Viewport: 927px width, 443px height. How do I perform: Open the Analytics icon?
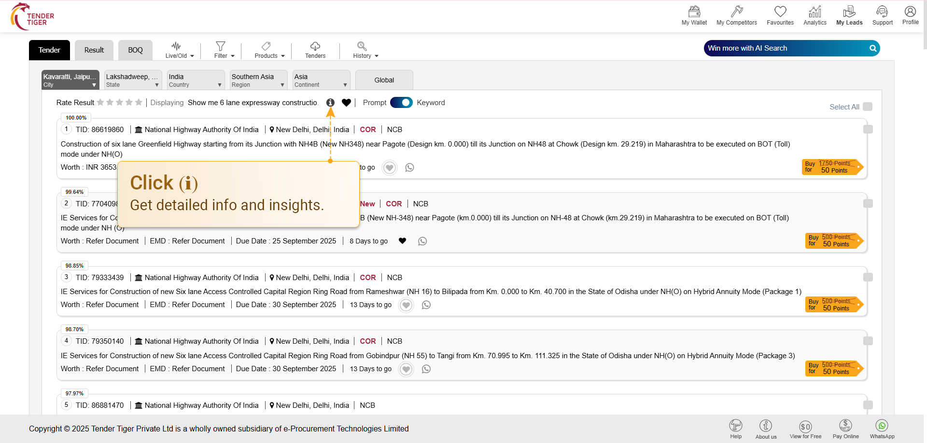(815, 12)
